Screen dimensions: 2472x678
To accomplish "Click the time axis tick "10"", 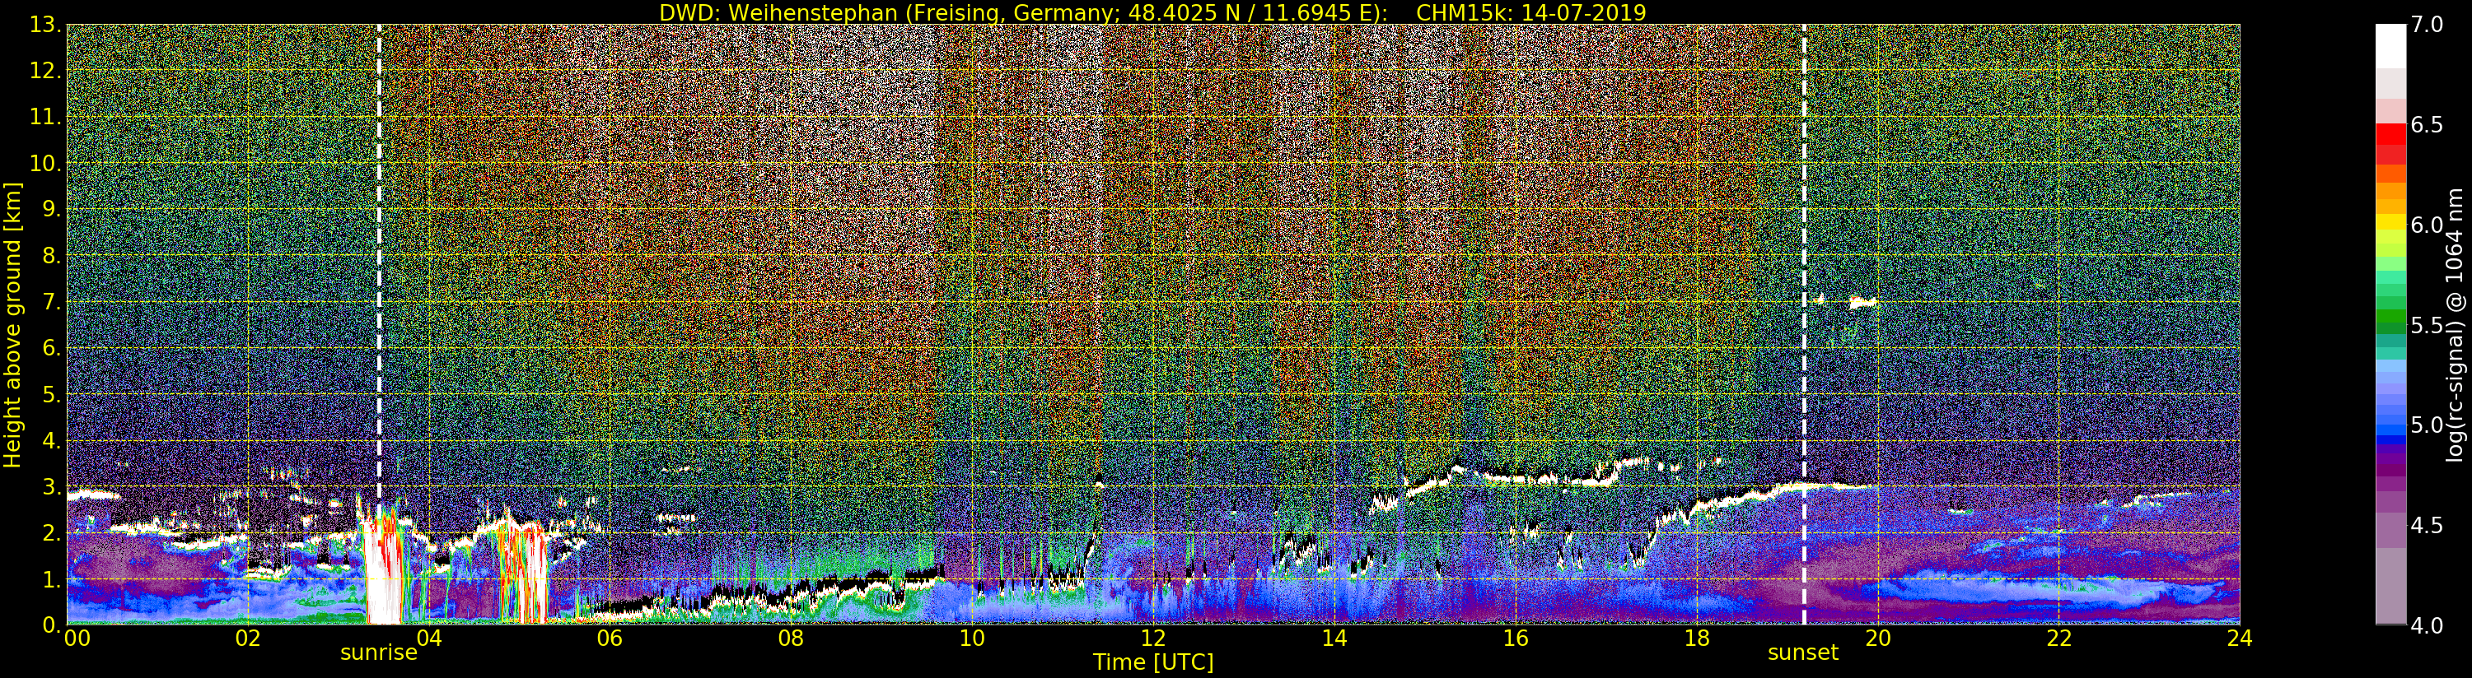I will pos(972,639).
